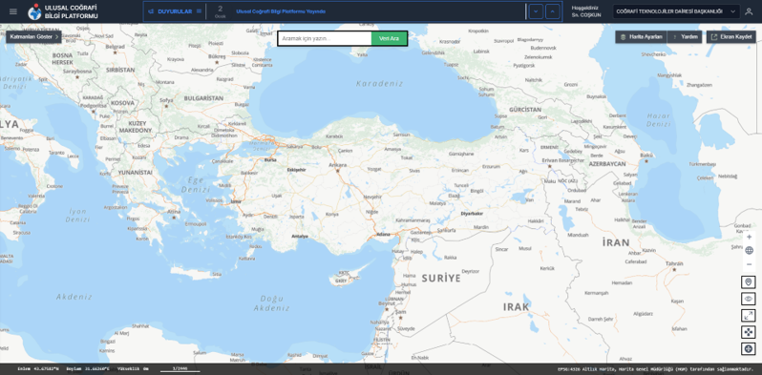The image size is (762, 375).
Task: Click the Doğu Akdeniz label
Action: [x=271, y=303]
